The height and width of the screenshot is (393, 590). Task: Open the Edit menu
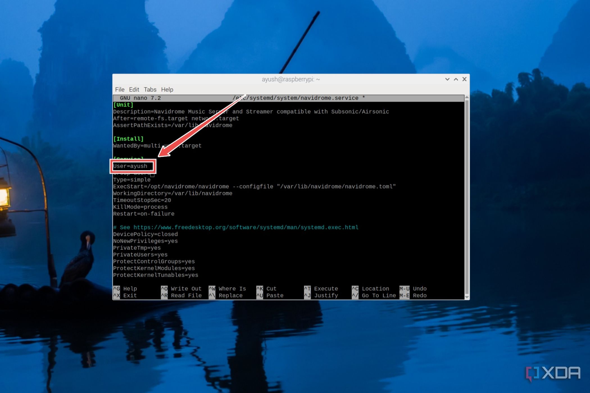click(134, 89)
